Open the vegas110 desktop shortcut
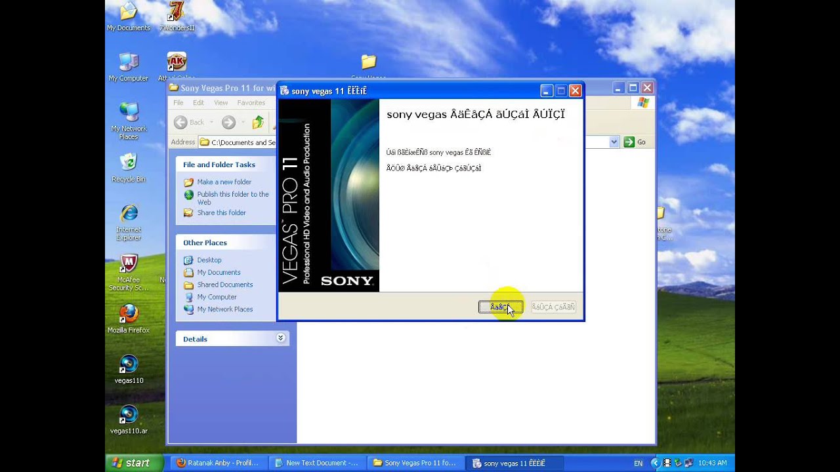This screenshot has width=840, height=472. coord(129,370)
